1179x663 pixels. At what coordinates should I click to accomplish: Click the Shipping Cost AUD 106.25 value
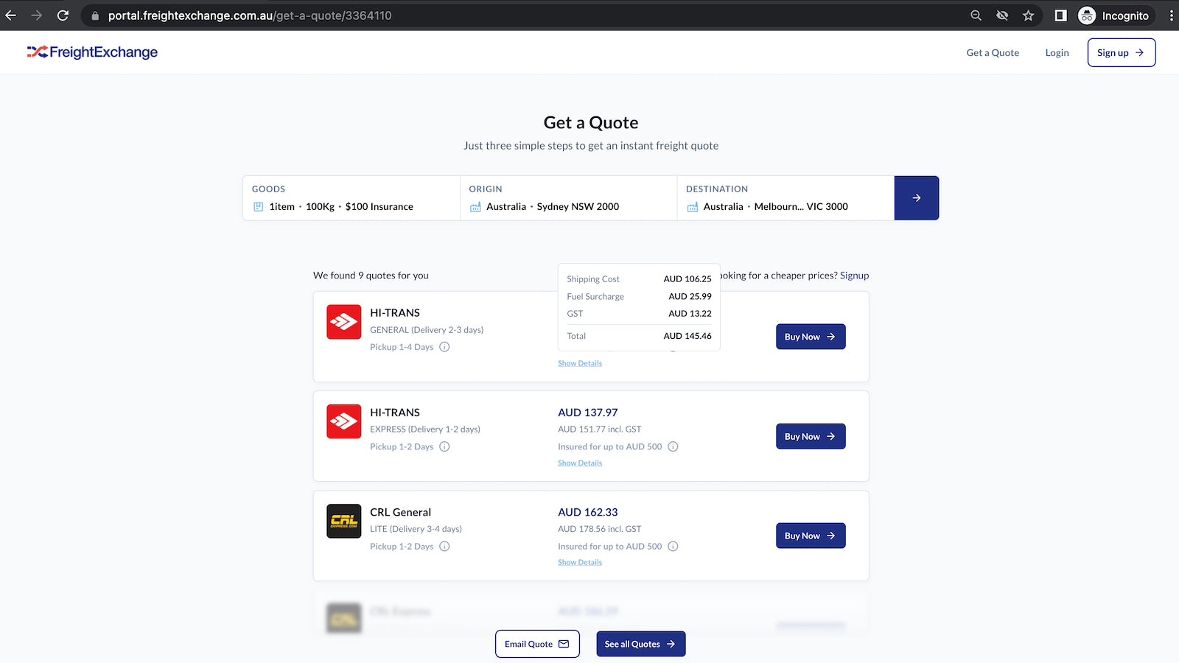(x=688, y=279)
